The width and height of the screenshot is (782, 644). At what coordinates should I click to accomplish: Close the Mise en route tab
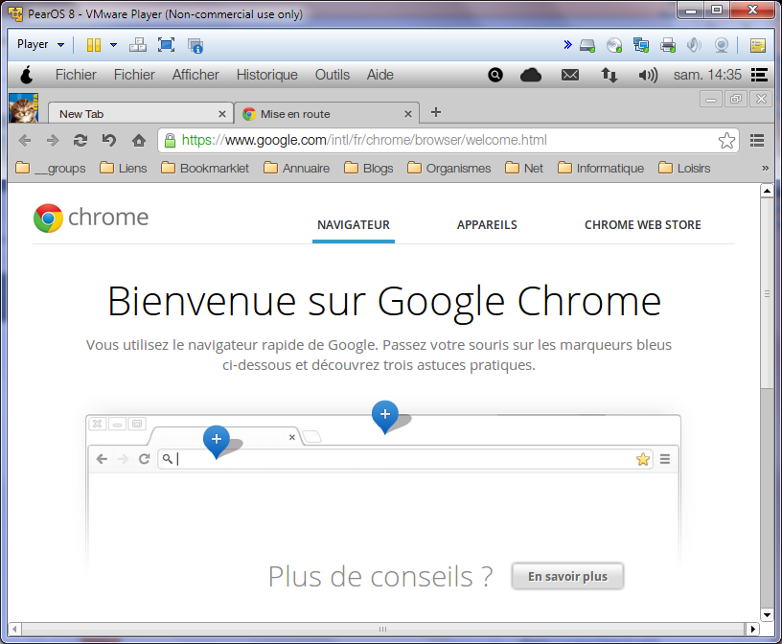408,114
